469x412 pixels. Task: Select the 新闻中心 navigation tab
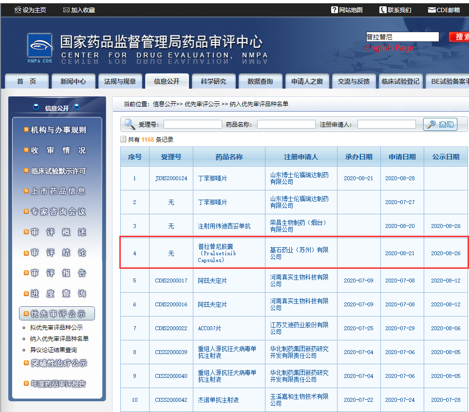click(73, 81)
